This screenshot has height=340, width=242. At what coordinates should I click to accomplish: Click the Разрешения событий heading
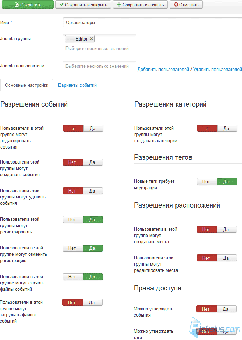pos(34,104)
